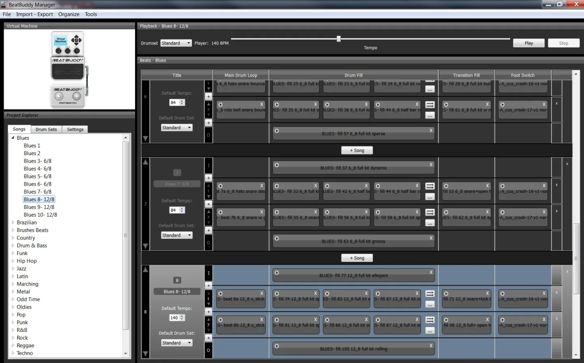
Task: Open Default Drum Set dropdown for song 8
Action: (x=177, y=343)
